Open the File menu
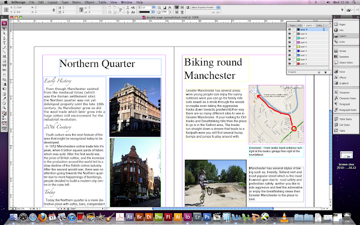The height and width of the screenshot is (225, 360). (31, 2)
